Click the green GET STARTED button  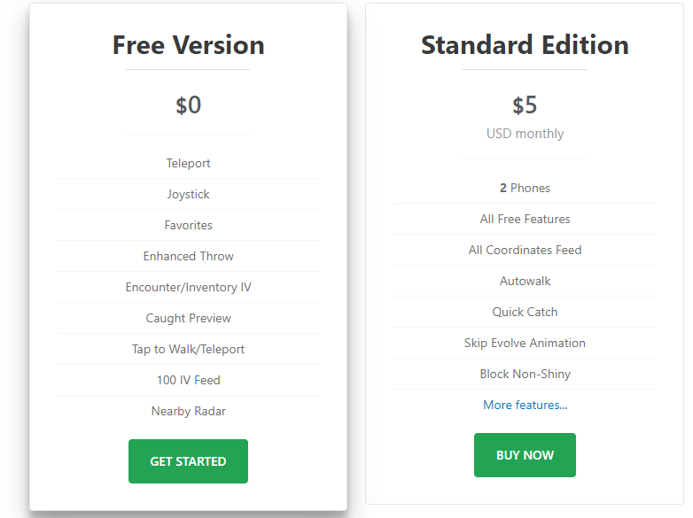click(188, 461)
